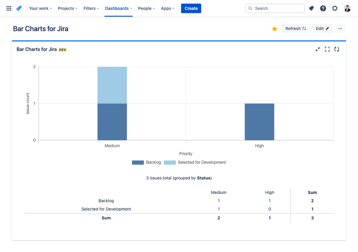Click the Sum row label in table
Viewport: 358px width, 252px height.
(106, 218)
